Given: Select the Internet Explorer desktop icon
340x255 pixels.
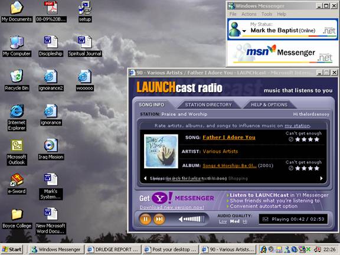Looking at the screenshot, I should [x=17, y=117].
